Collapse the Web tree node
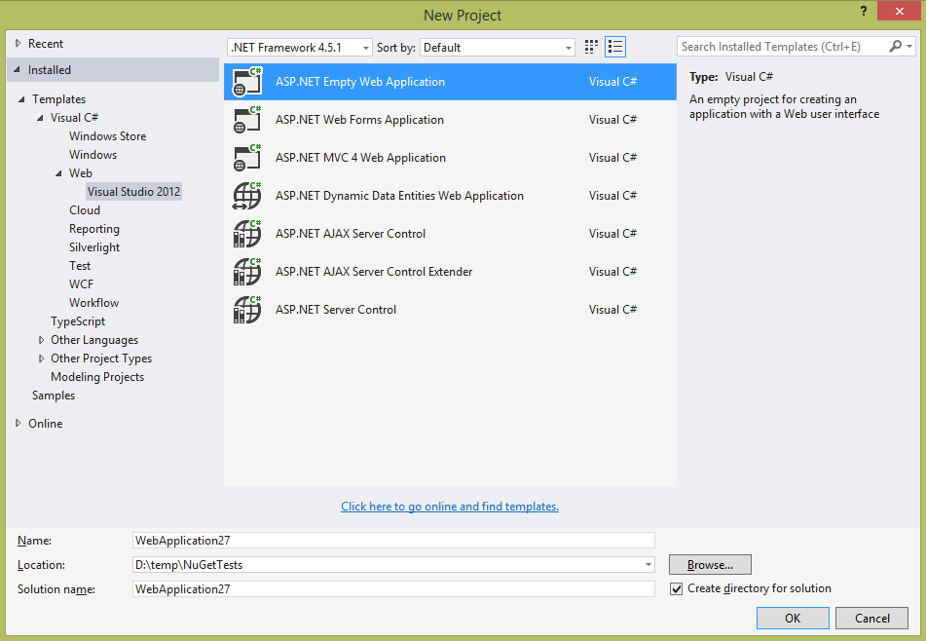This screenshot has width=926, height=641. [58, 173]
